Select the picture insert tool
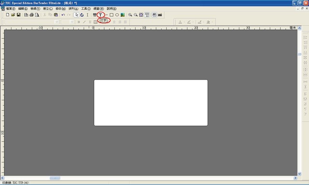 123,15
